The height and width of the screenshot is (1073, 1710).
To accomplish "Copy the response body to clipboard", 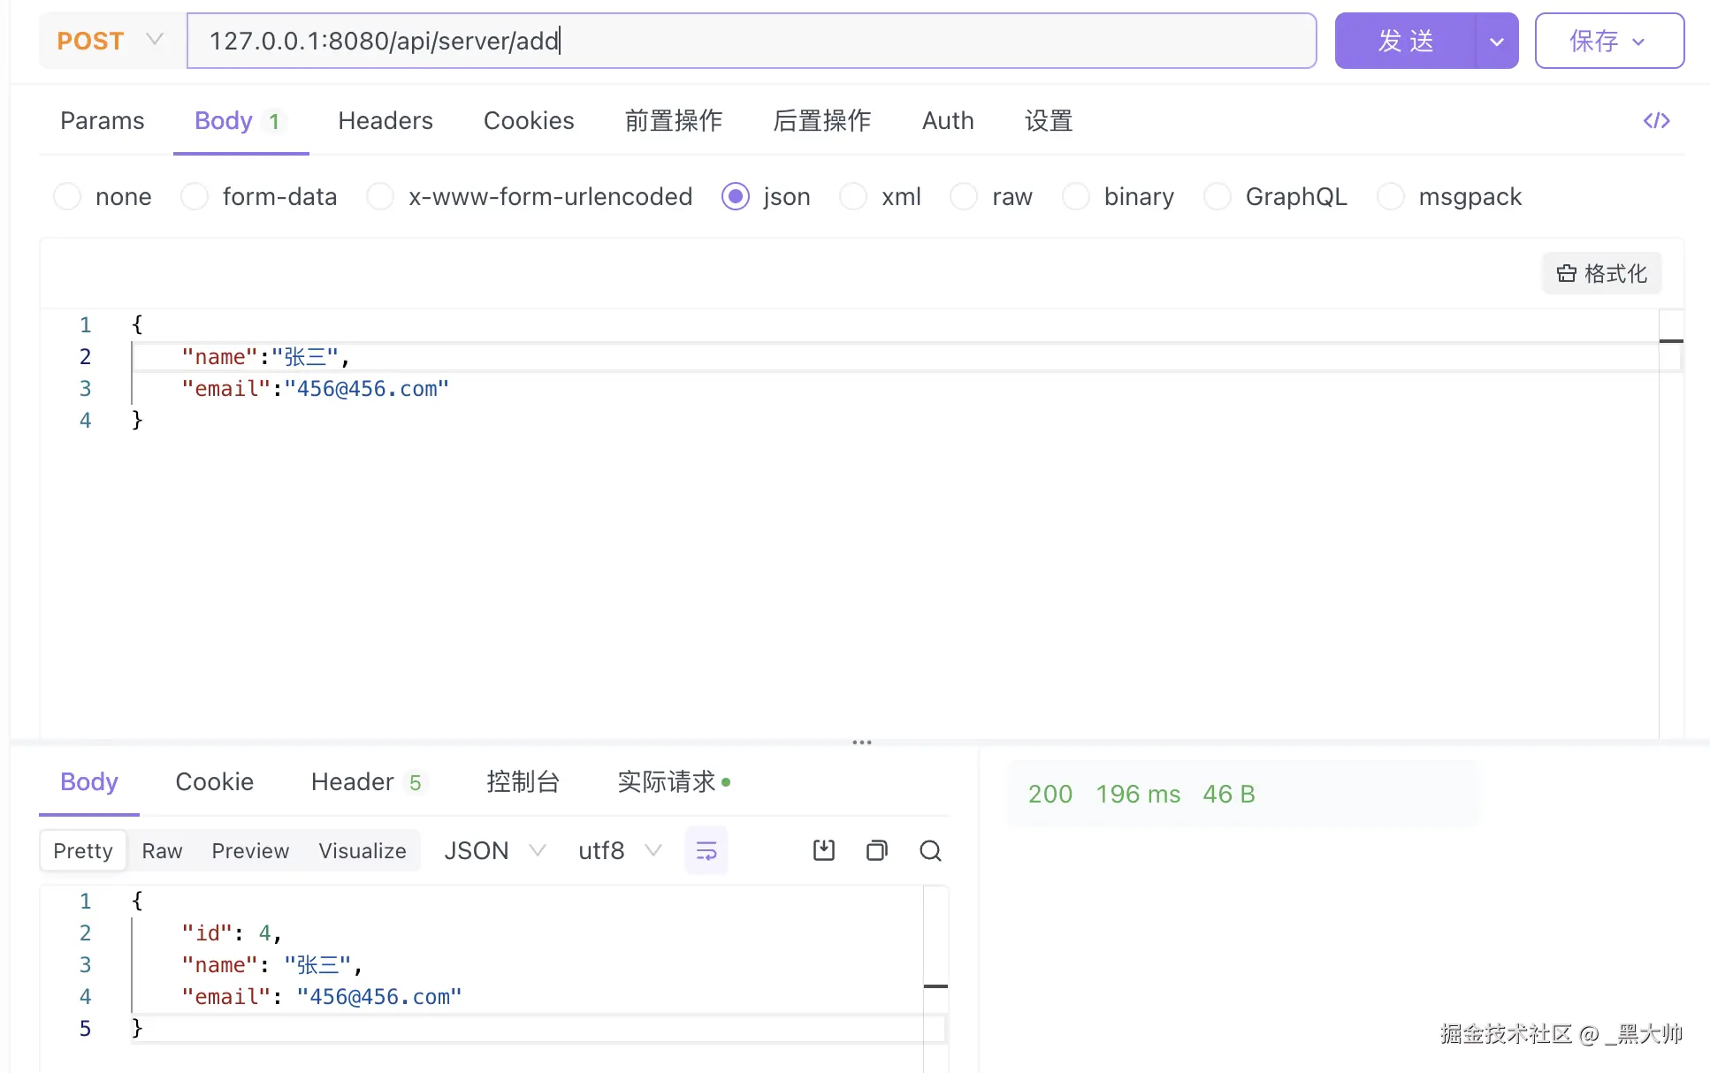I will pyautogui.click(x=876, y=850).
